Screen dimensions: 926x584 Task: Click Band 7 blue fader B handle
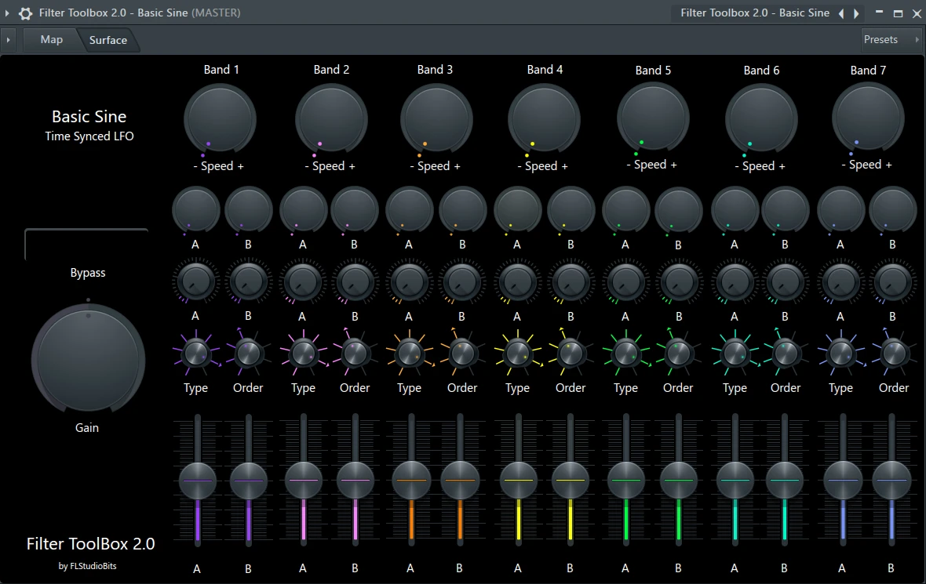point(891,481)
